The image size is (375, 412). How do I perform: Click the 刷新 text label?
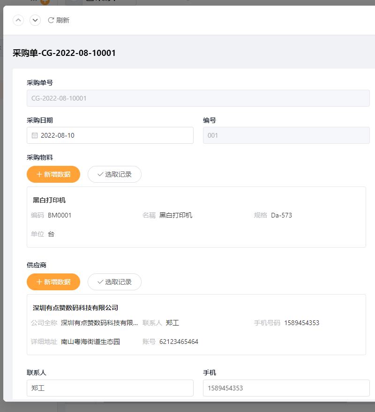(63, 20)
